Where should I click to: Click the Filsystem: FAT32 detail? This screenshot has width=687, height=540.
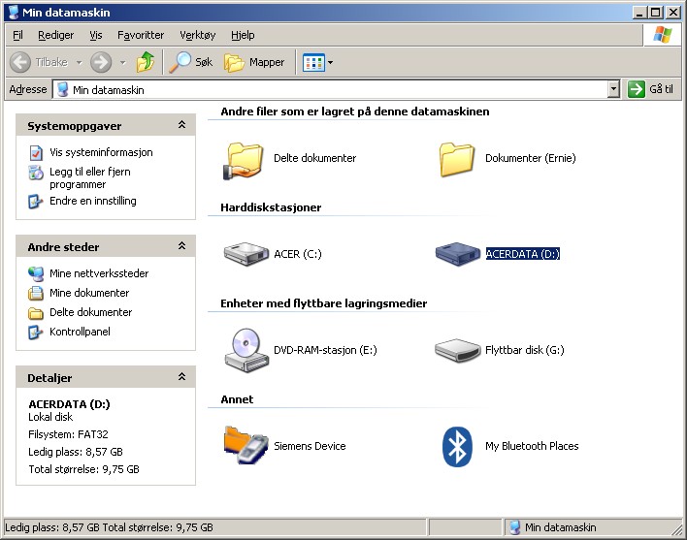point(68,434)
